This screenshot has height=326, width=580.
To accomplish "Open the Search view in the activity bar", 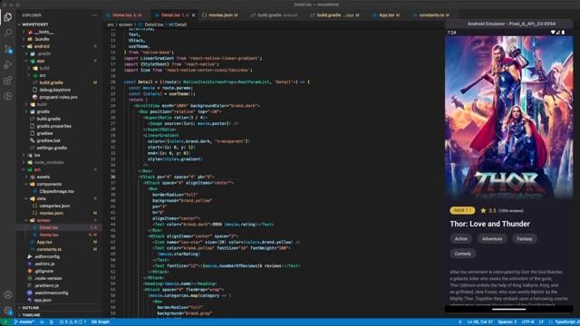I will coord(8,33).
